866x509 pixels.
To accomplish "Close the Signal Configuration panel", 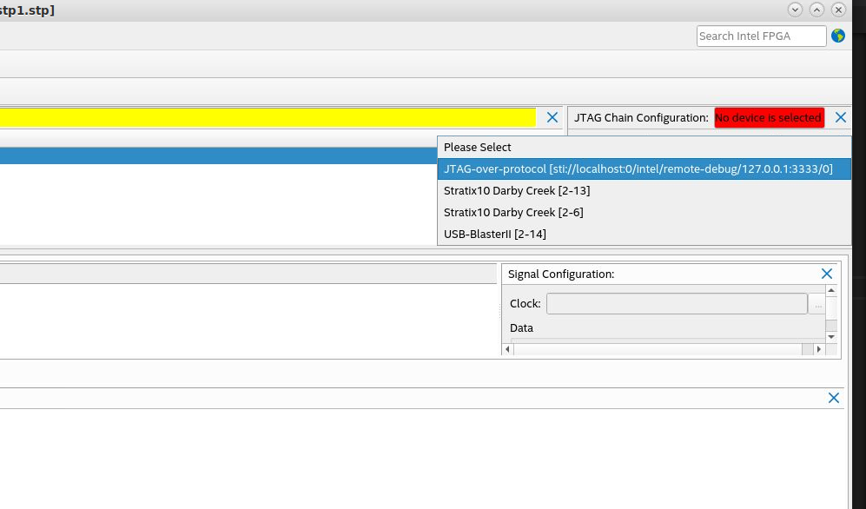I will (x=827, y=274).
